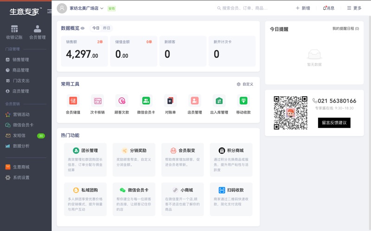The image size is (371, 231).
Task: Click the phone number 021 56380166
Action: (337, 101)
